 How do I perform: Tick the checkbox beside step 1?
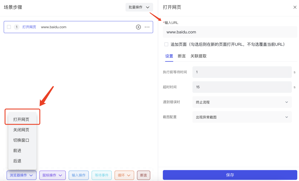point(9,27)
